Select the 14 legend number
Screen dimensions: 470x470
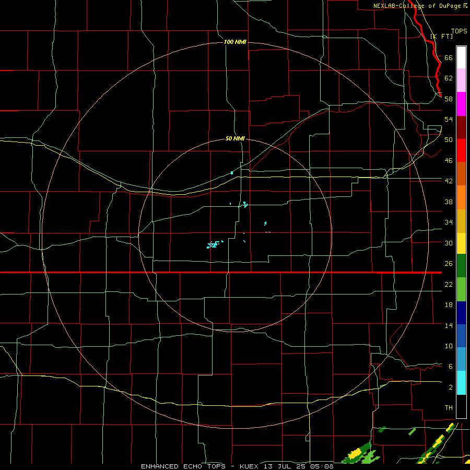pyautogui.click(x=449, y=325)
